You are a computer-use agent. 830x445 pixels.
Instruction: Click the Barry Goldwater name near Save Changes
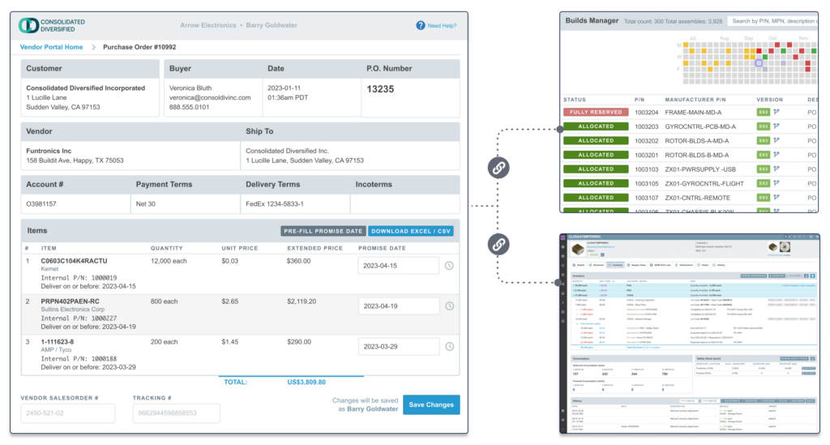pos(373,409)
